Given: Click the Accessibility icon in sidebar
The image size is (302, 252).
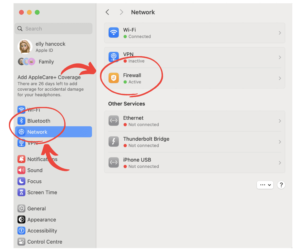Looking at the screenshot, I should (x=21, y=231).
